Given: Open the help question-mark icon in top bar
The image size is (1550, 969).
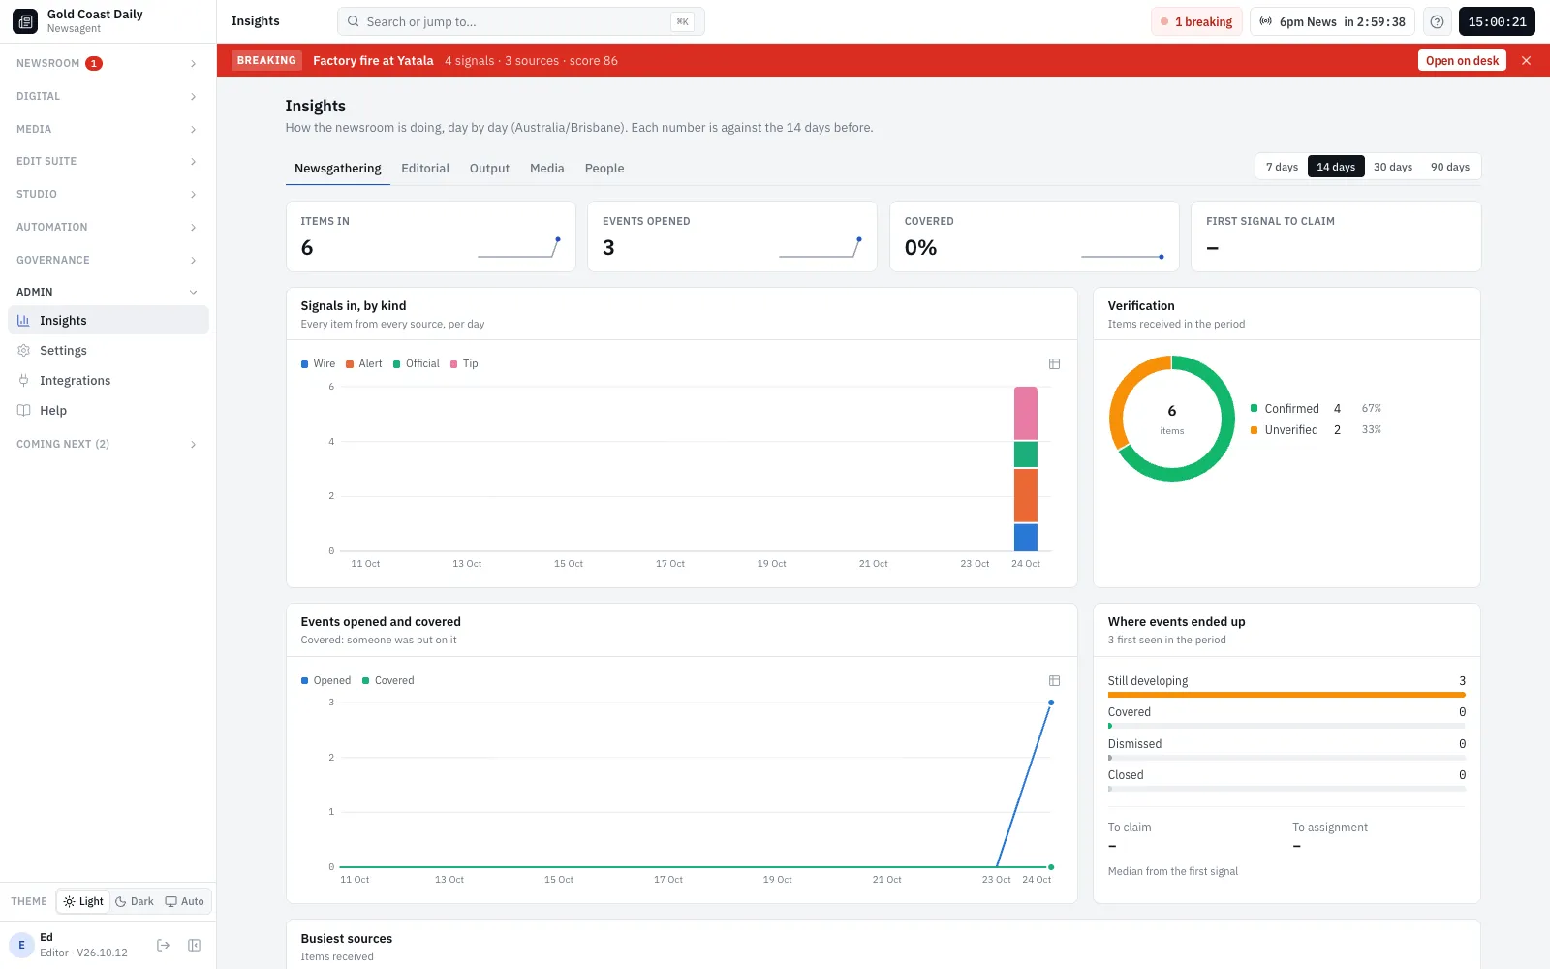Looking at the screenshot, I should coord(1437,21).
